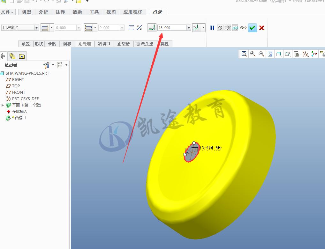Toggle feature preview attached geometry icon

pos(235,28)
